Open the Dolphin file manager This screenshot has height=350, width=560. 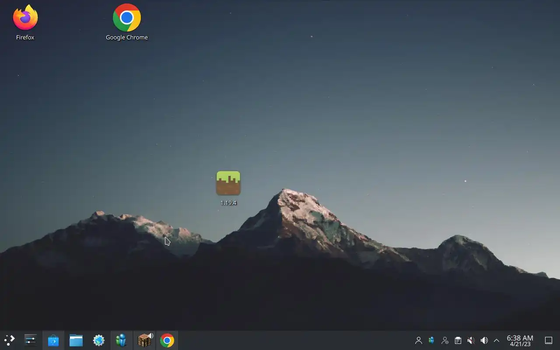pos(76,340)
